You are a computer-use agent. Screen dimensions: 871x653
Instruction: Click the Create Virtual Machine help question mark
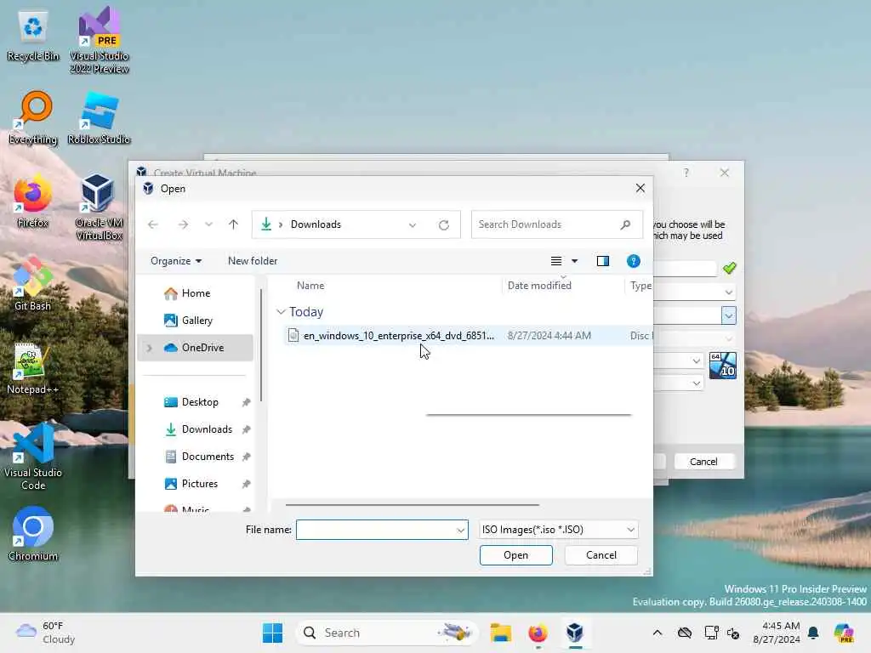point(686,173)
